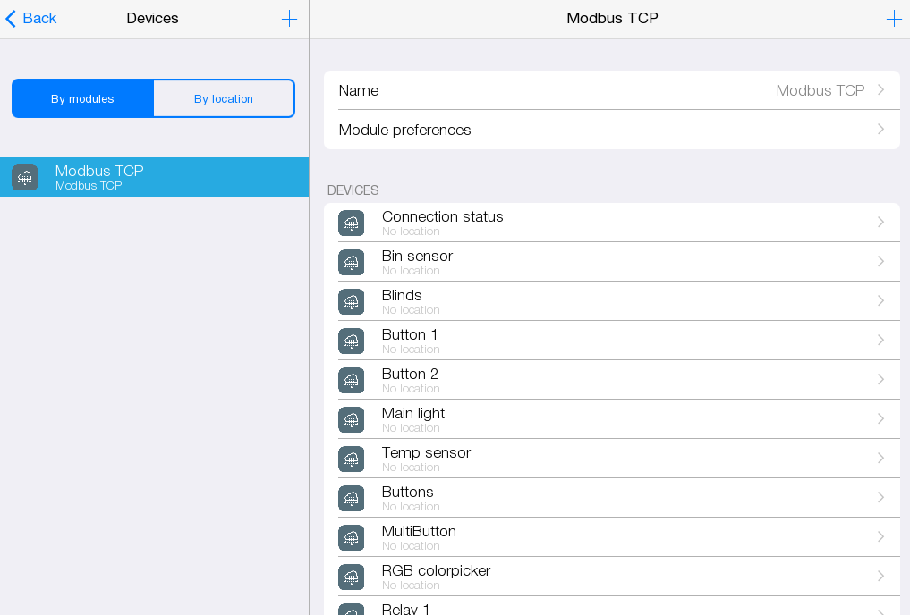Image resolution: width=910 pixels, height=615 pixels.
Task: Click the RGB colorpicker device icon
Action: [x=352, y=577]
